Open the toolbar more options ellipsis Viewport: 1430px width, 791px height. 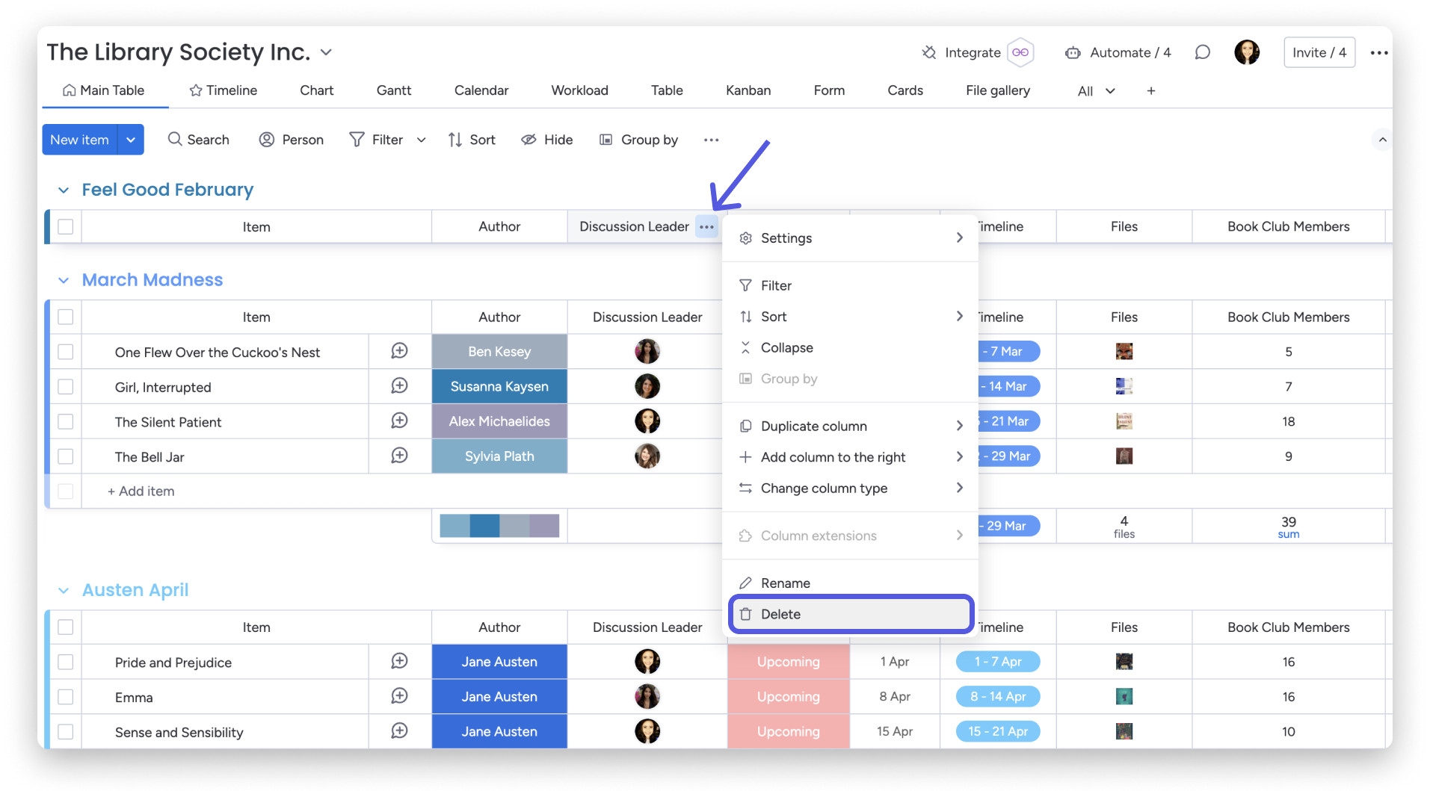(711, 140)
